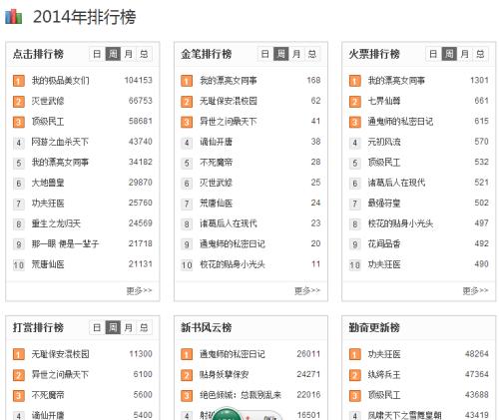This screenshot has height=420, width=499.
Task: Open 灭世武修 in 点击排行榜
Action: pyautogui.click(x=48, y=101)
